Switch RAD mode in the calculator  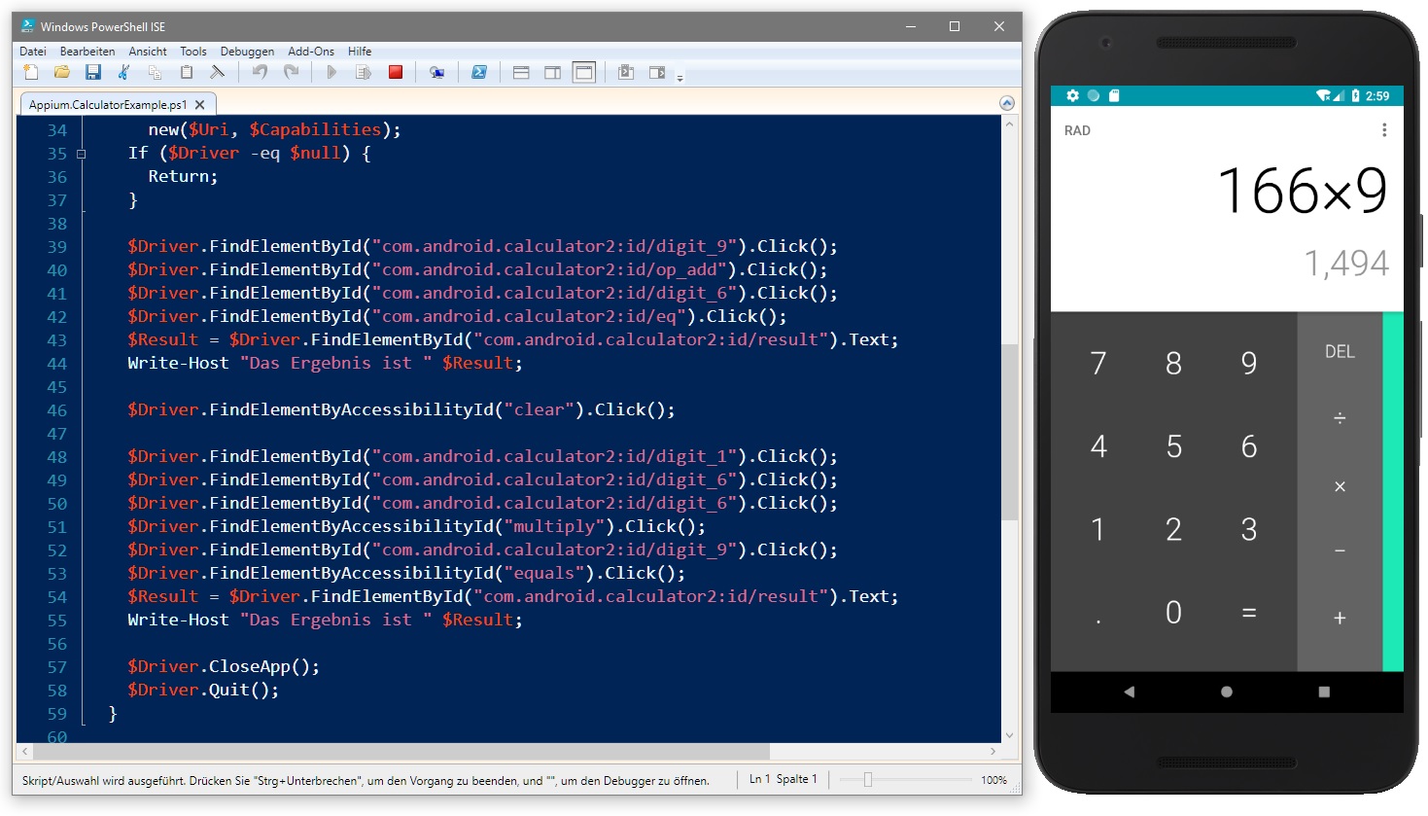point(1076,129)
